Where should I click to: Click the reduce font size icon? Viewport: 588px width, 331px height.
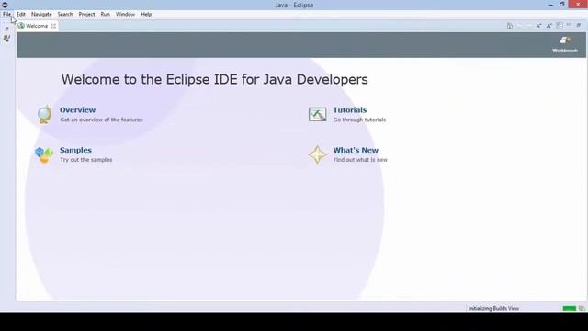click(x=539, y=26)
